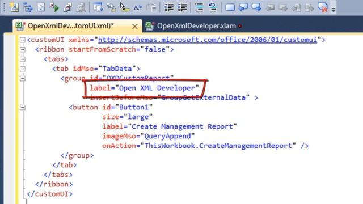Collapse the ribbon element outline
Screen dimensions: 363x204
pyautogui.click(x=22, y=49)
